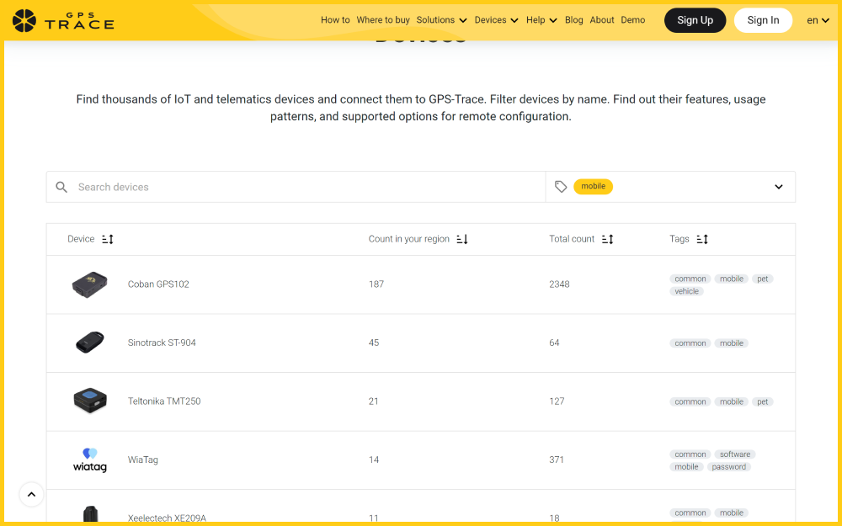Image resolution: width=842 pixels, height=526 pixels.
Task: Sort by Tags column icon
Action: (x=702, y=239)
